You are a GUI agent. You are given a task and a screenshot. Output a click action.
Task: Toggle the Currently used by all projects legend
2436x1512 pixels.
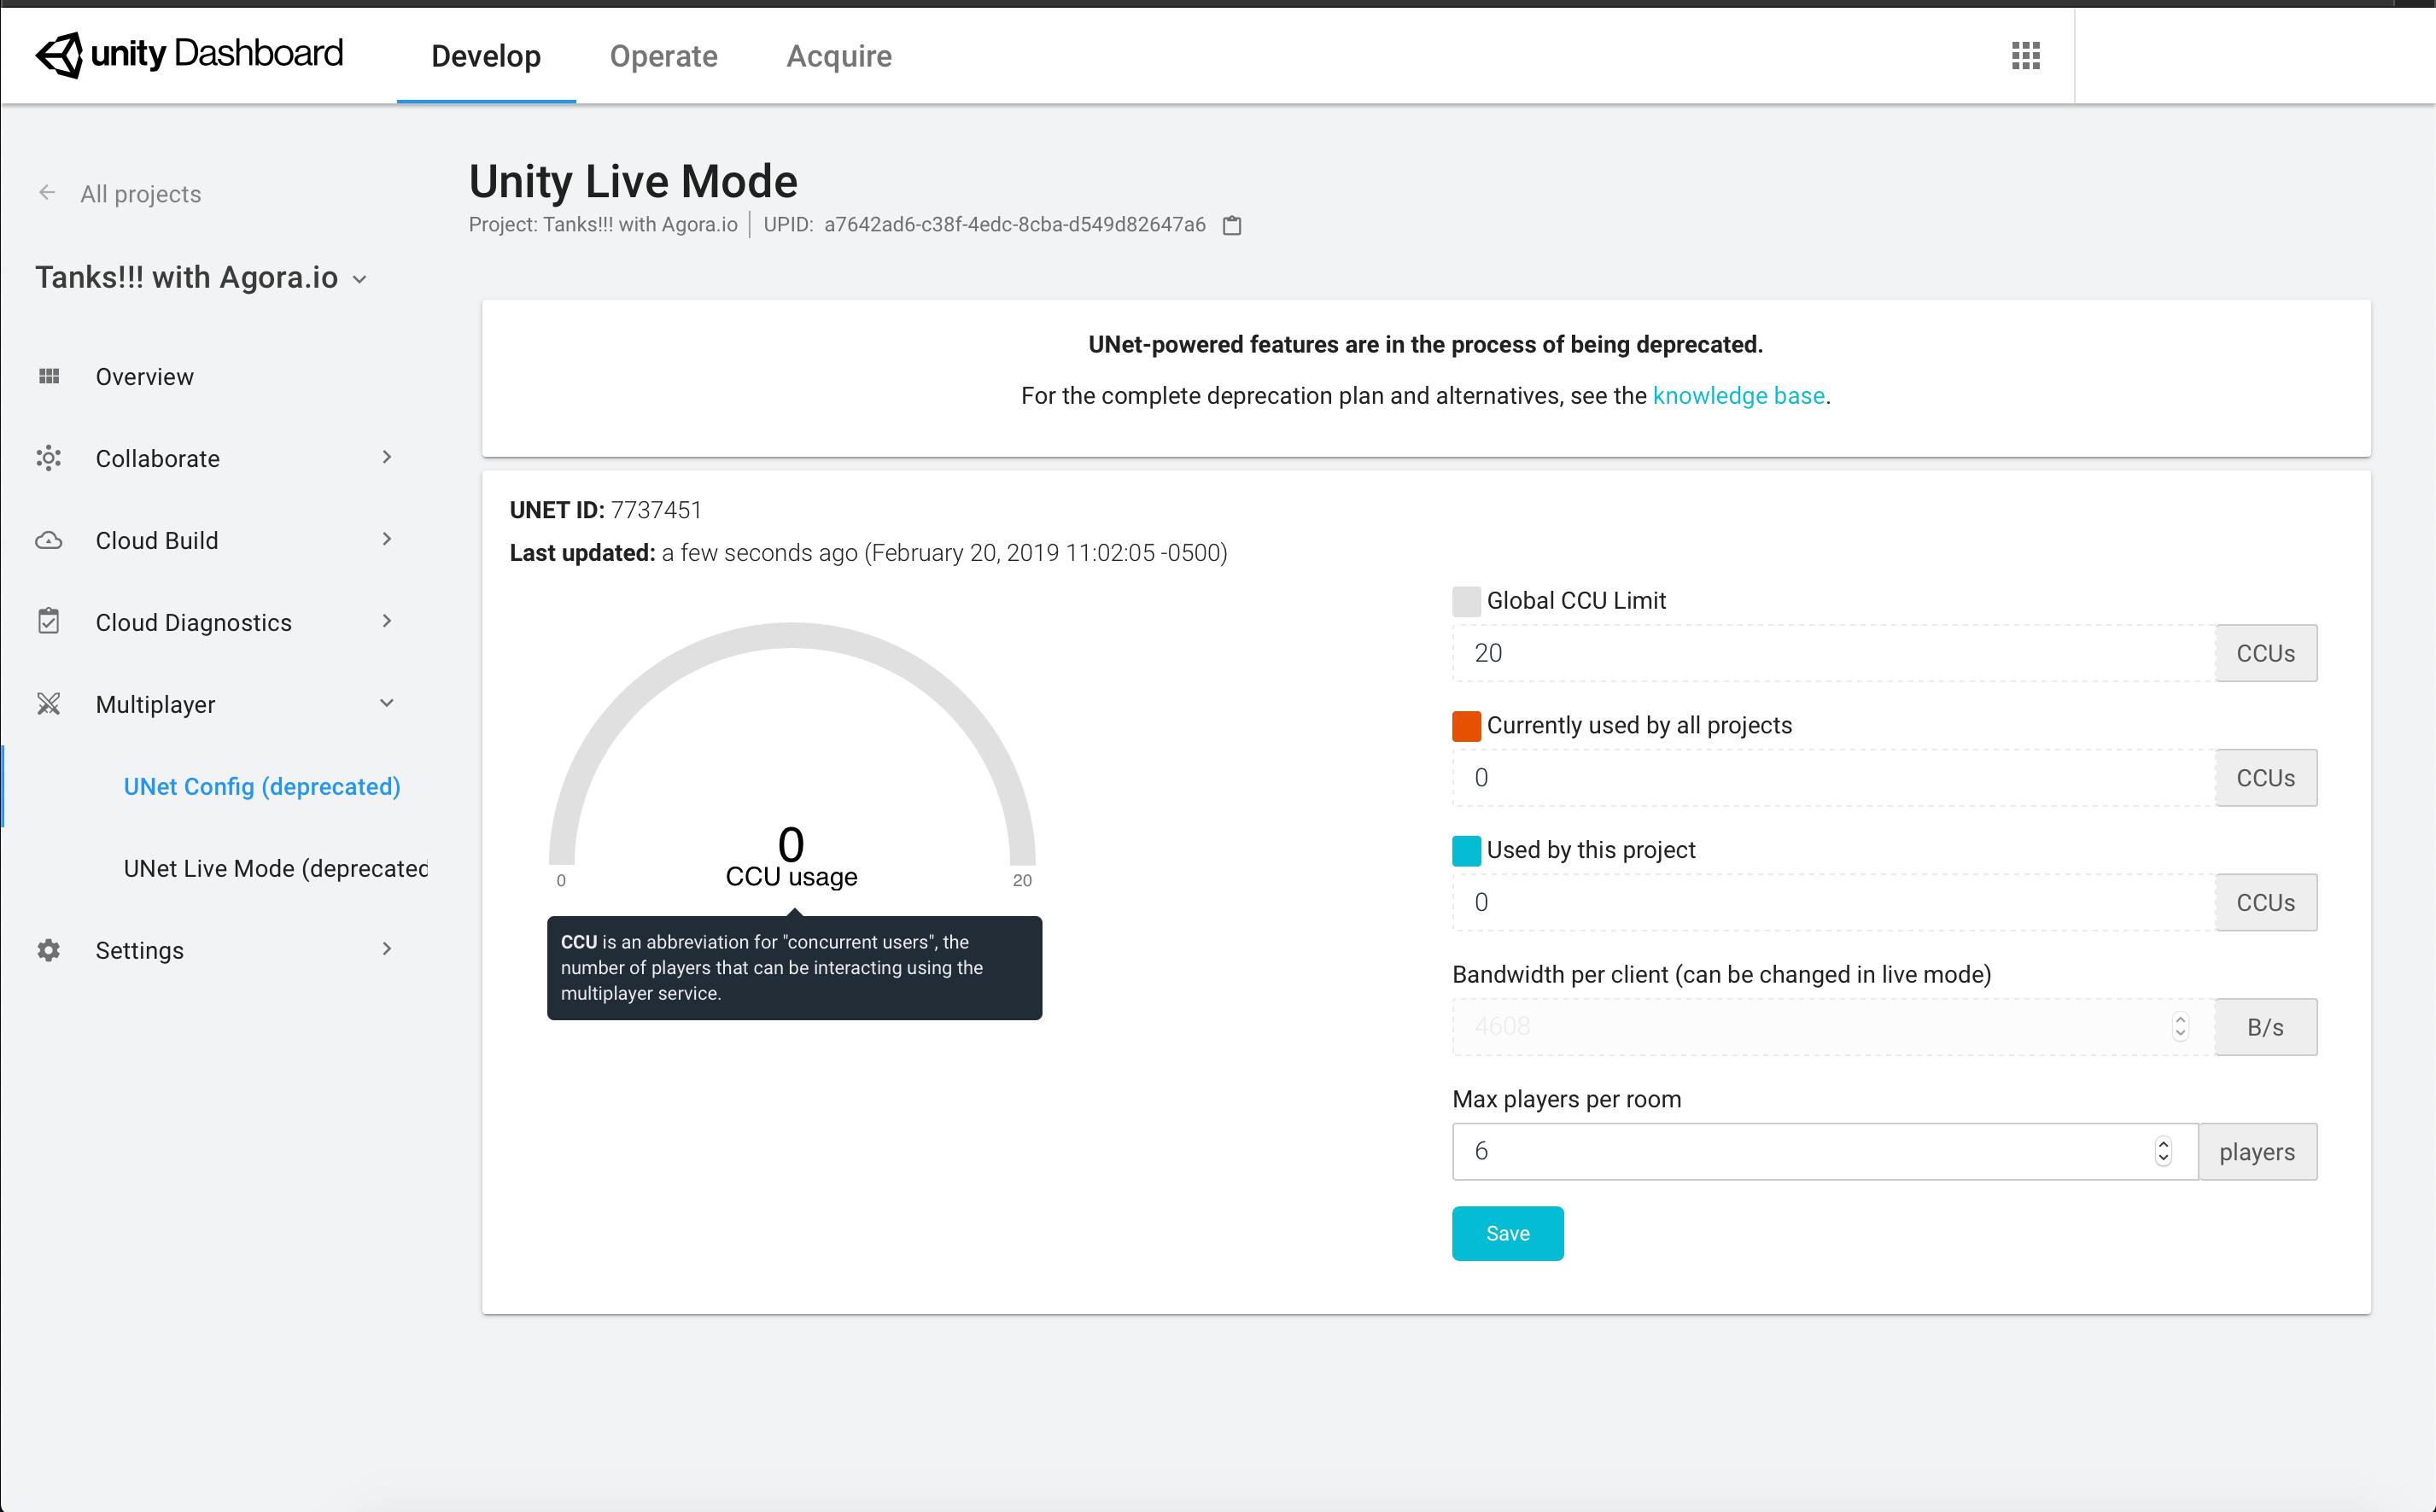coord(1466,725)
